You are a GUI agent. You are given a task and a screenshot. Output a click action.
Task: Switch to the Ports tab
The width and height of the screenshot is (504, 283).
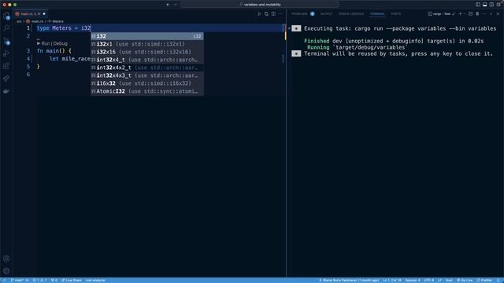tap(395, 14)
